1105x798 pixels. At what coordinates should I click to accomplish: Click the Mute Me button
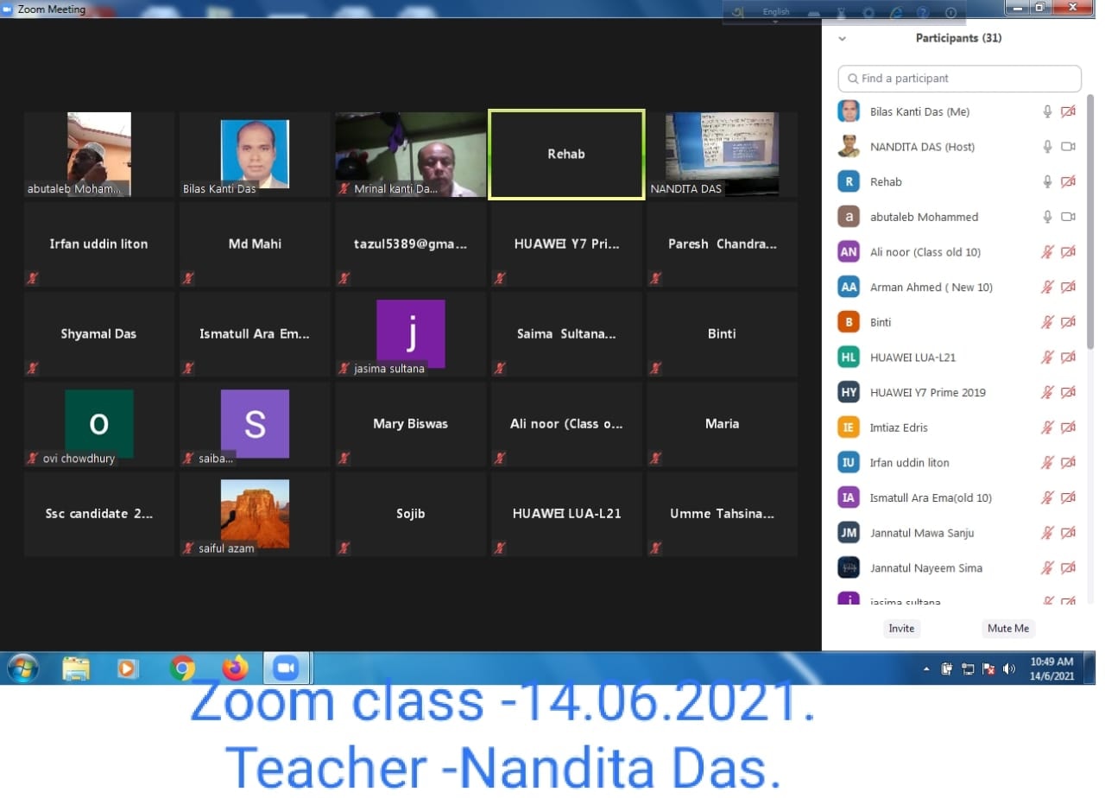click(x=1008, y=628)
